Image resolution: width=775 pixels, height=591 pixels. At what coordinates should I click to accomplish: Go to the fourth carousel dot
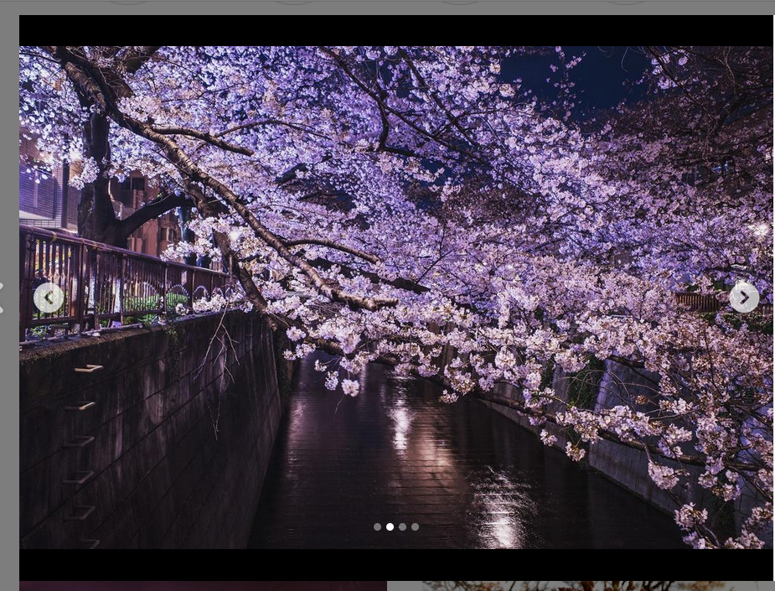415,527
